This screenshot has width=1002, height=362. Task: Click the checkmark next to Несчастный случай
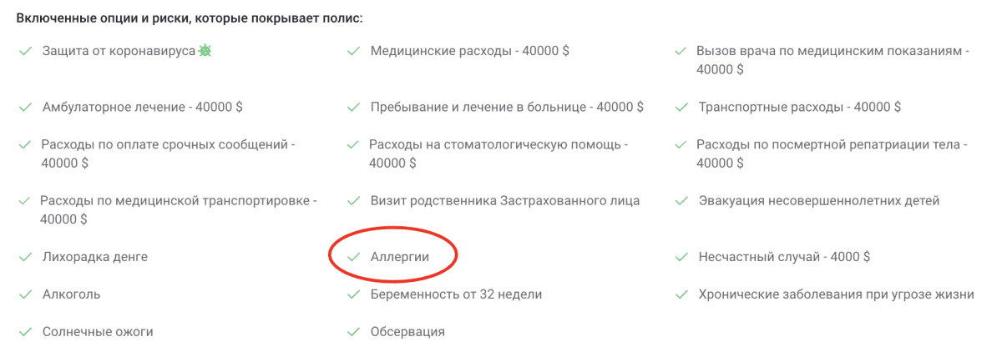pyautogui.click(x=681, y=257)
